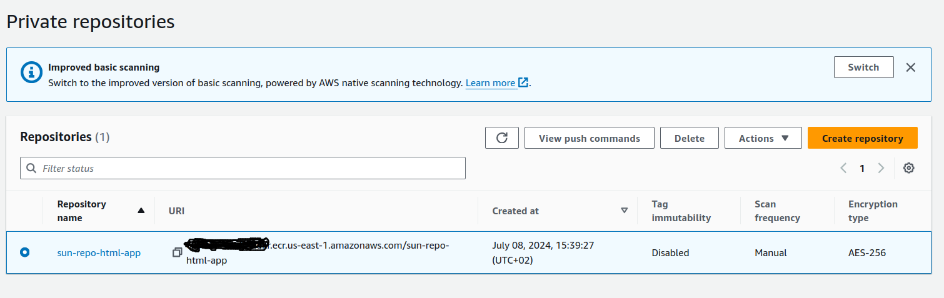944x298 pixels.
Task: Click the Repositories (1) heading
Action: click(65, 137)
